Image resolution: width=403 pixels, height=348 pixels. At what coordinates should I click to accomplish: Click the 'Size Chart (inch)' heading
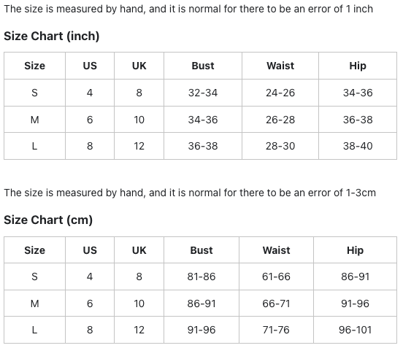[x=51, y=36]
